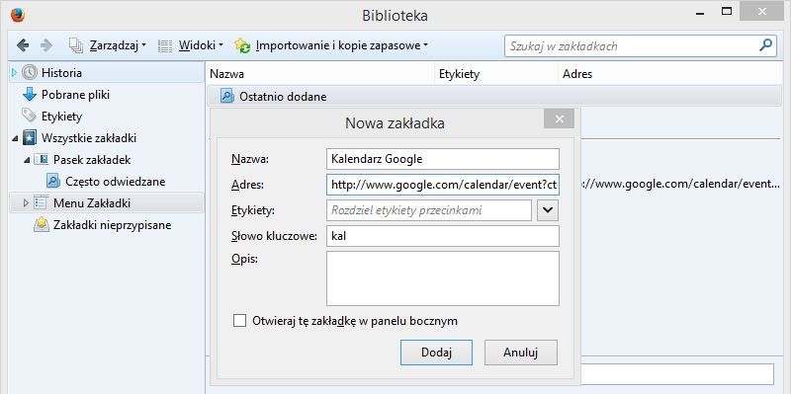Screen dimensions: 791x394
Task: Click the back arrow in Library toolbar
Action: pos(22,45)
